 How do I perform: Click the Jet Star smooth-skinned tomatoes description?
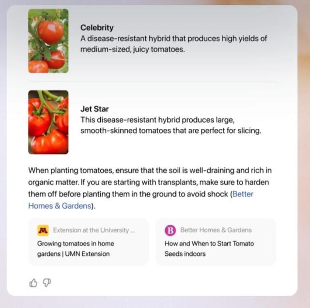pyautogui.click(x=170, y=130)
